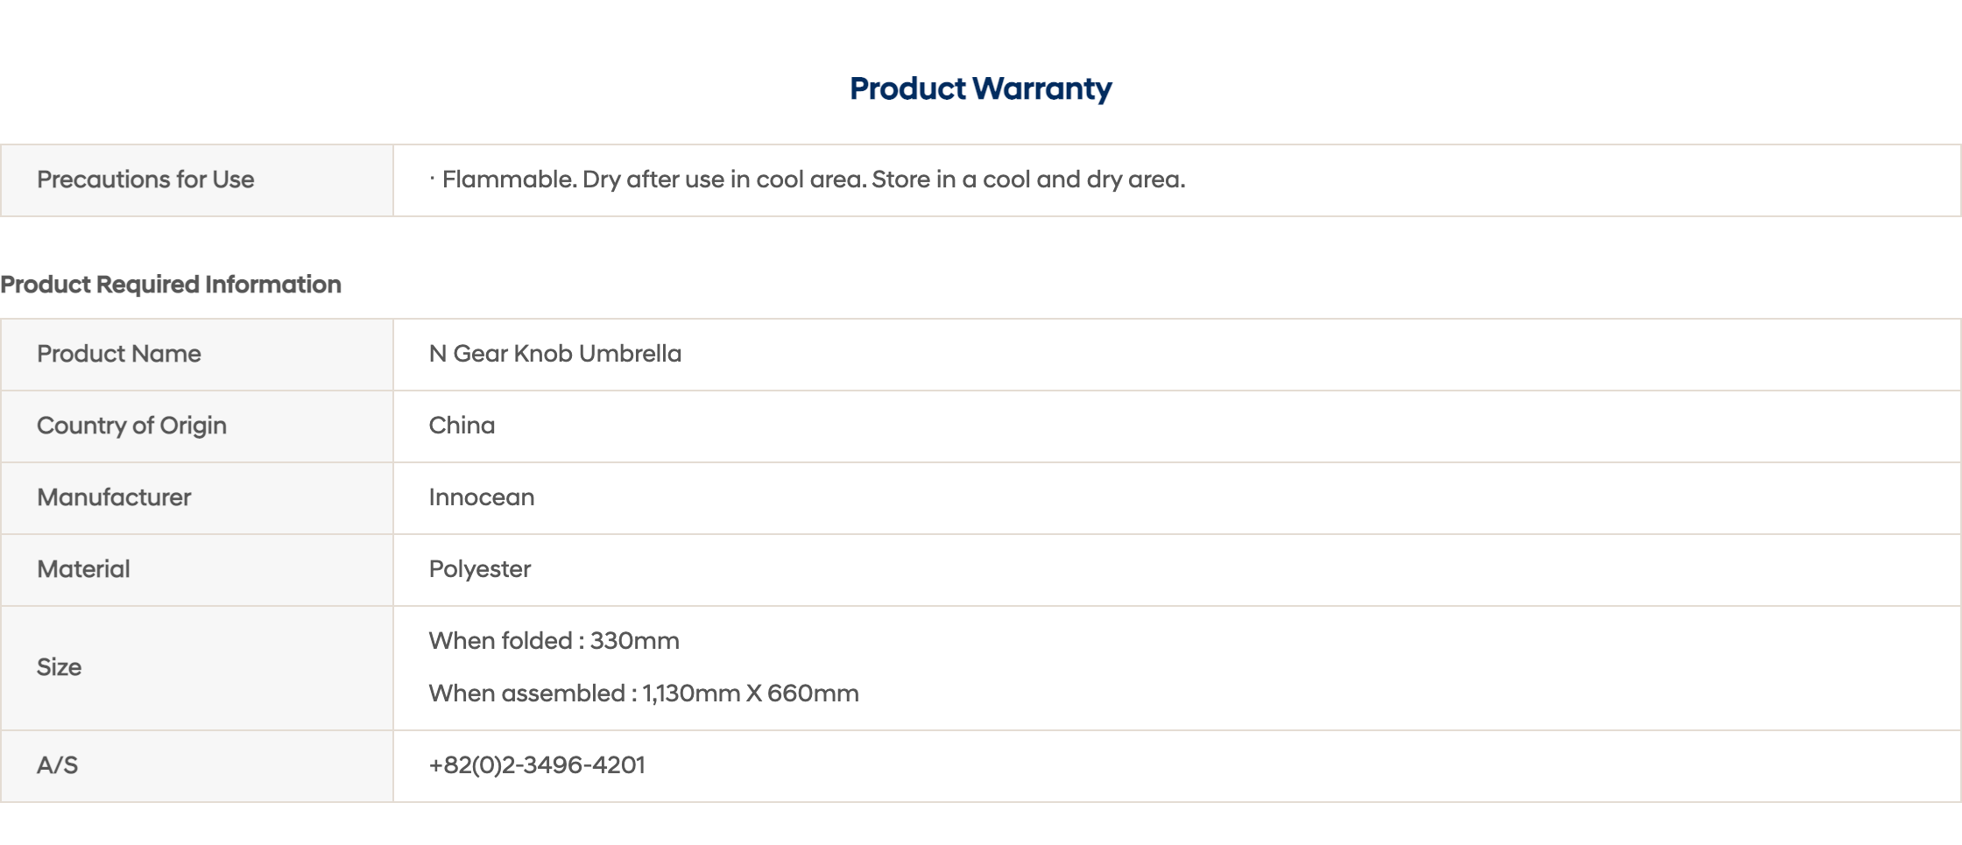This screenshot has height=845, width=1962.
Task: Select the Material label cell
Action: [x=197, y=570]
